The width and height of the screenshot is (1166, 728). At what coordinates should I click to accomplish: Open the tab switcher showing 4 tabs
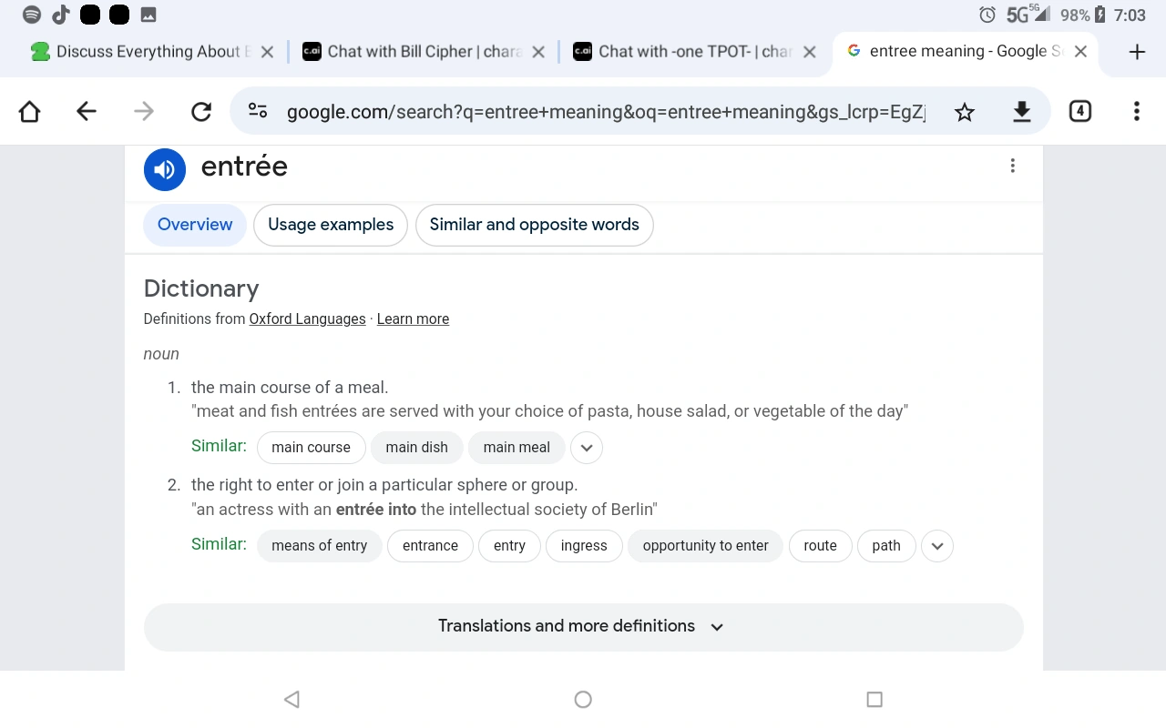click(x=1079, y=111)
